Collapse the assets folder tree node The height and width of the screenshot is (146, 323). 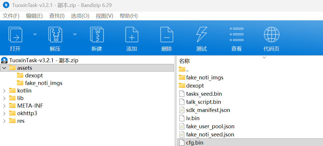[4, 68]
